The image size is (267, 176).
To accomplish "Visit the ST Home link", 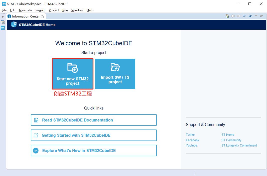I will (x=228, y=135).
